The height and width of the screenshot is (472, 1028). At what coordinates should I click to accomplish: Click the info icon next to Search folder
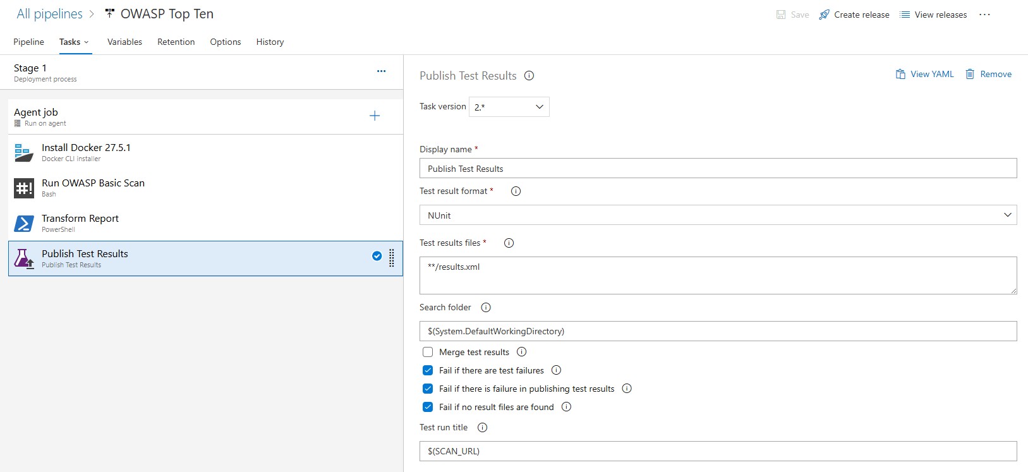point(486,308)
